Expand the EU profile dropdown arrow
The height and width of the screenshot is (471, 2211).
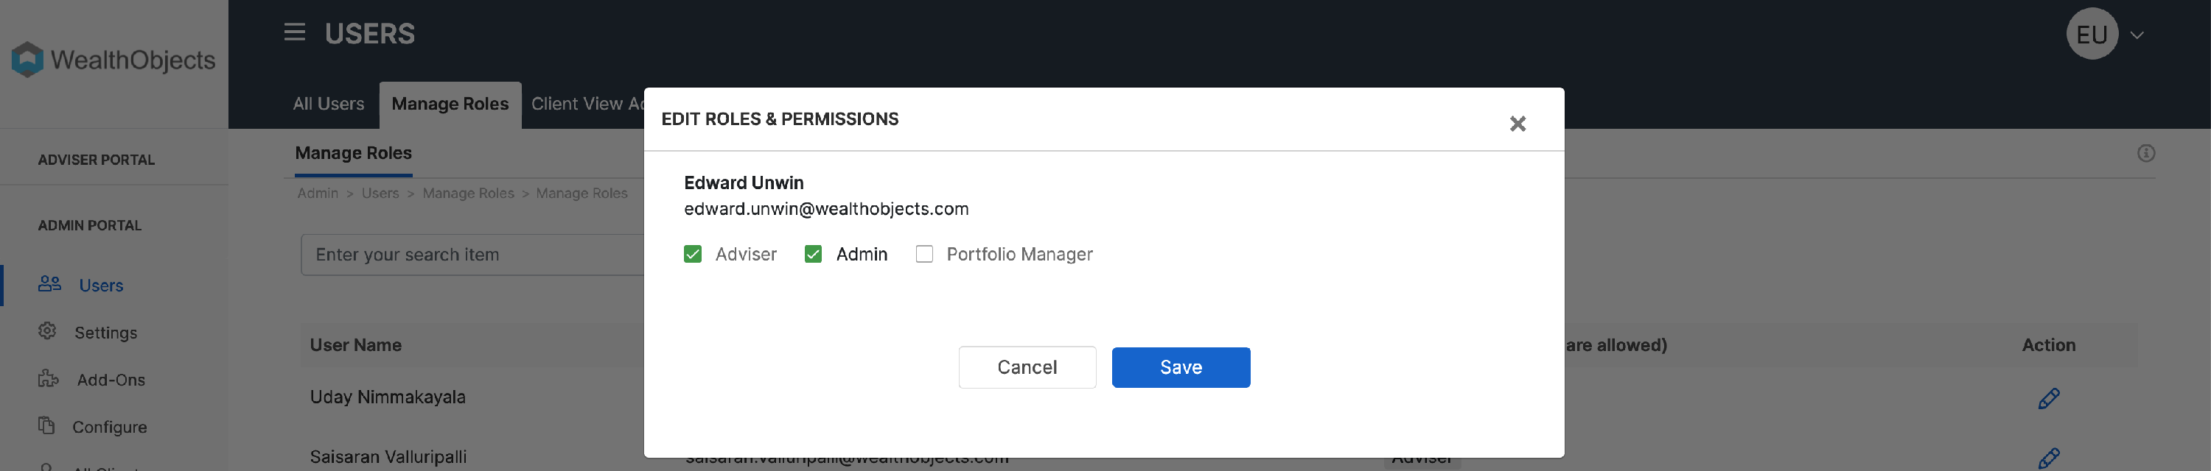coord(2137,35)
